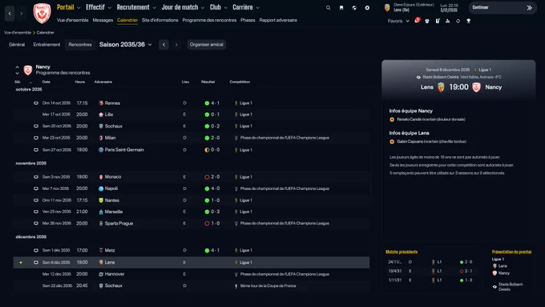Switch to Messages tab

click(103, 20)
